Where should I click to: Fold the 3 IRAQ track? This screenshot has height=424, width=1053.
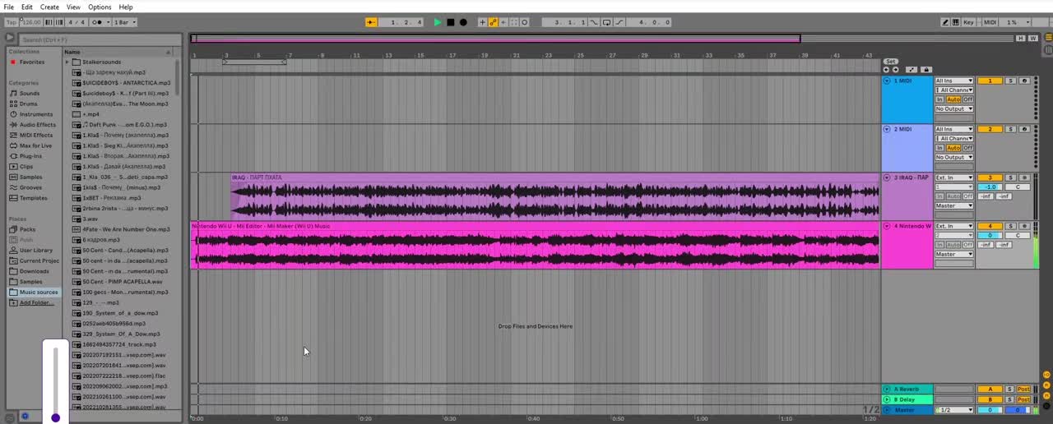point(887,177)
